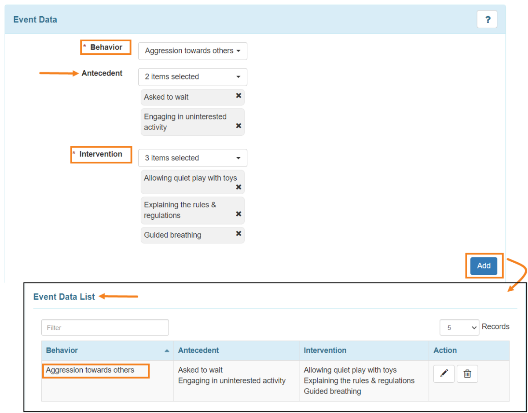Expand the Antecedent multi-select dropdown

192,77
